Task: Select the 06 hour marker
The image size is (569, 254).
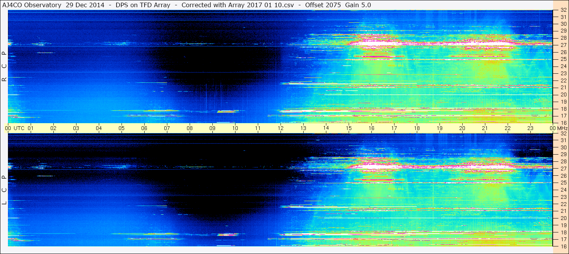Action: pos(144,128)
